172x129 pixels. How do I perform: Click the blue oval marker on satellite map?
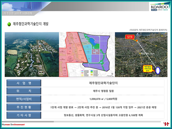pyautogui.click(x=158, y=71)
